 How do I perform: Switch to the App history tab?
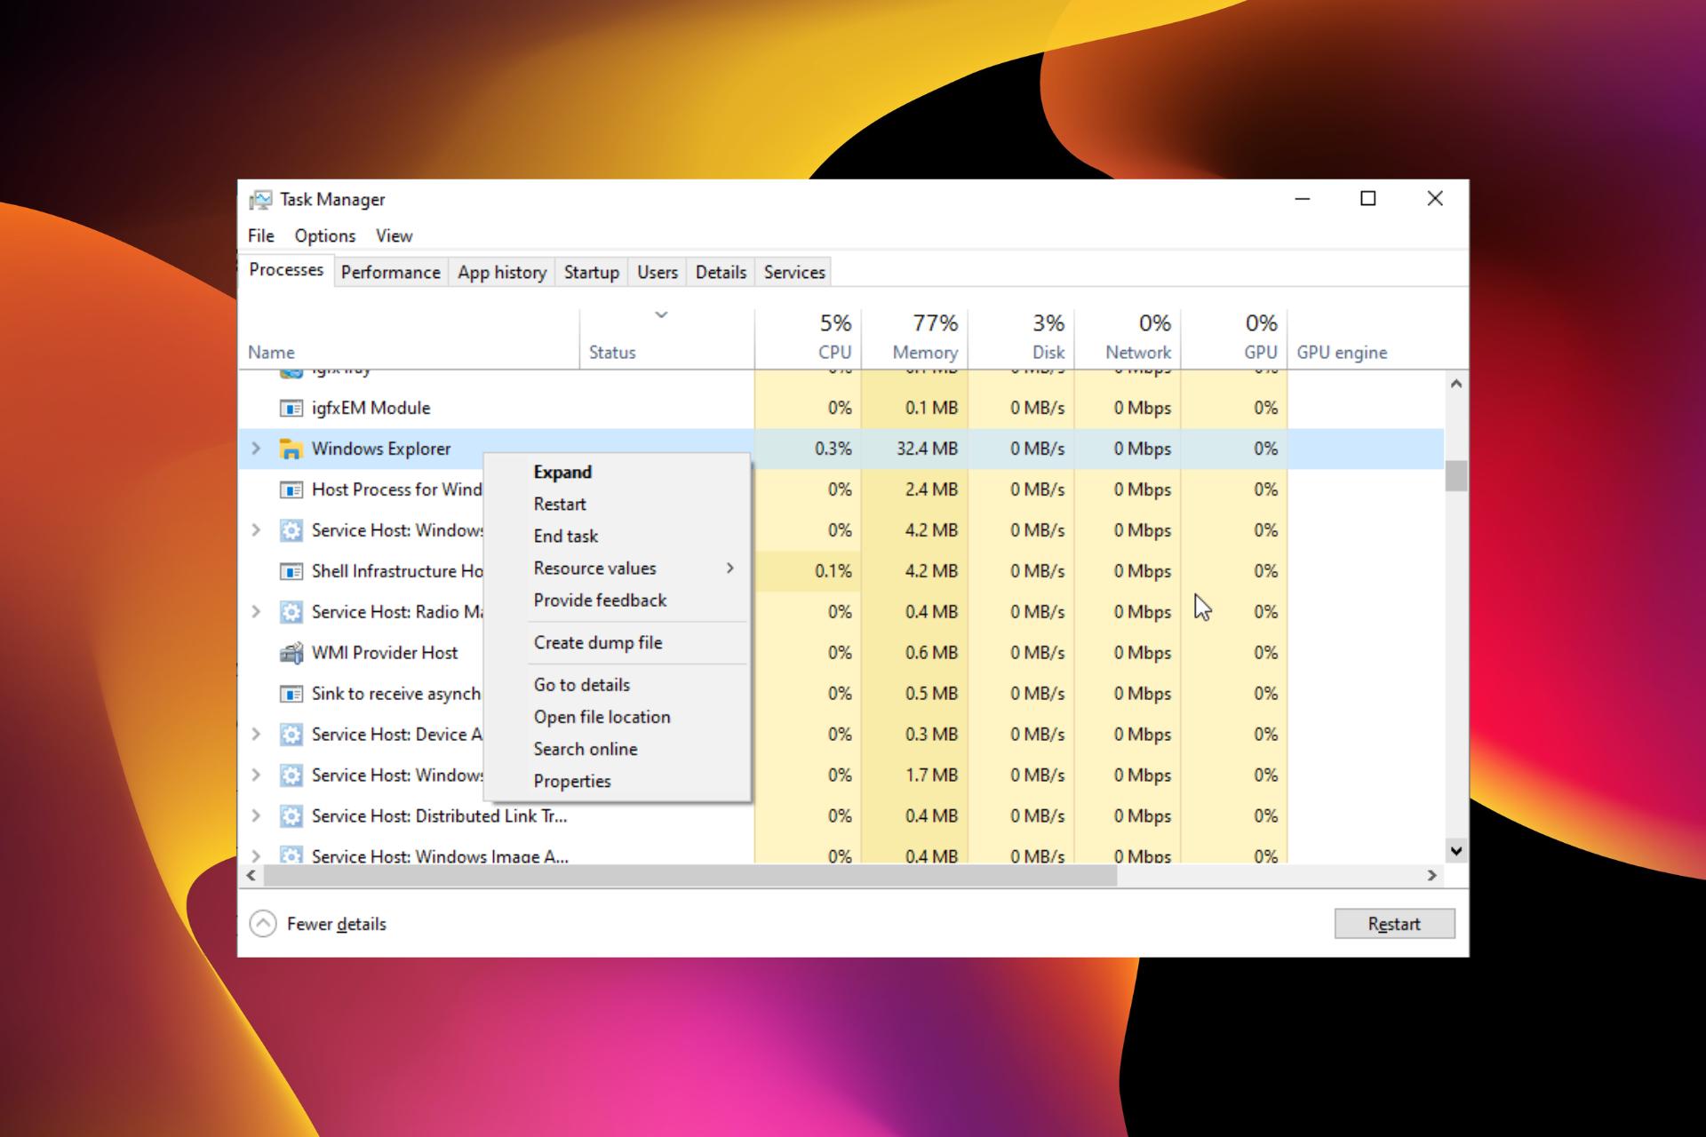coord(502,272)
